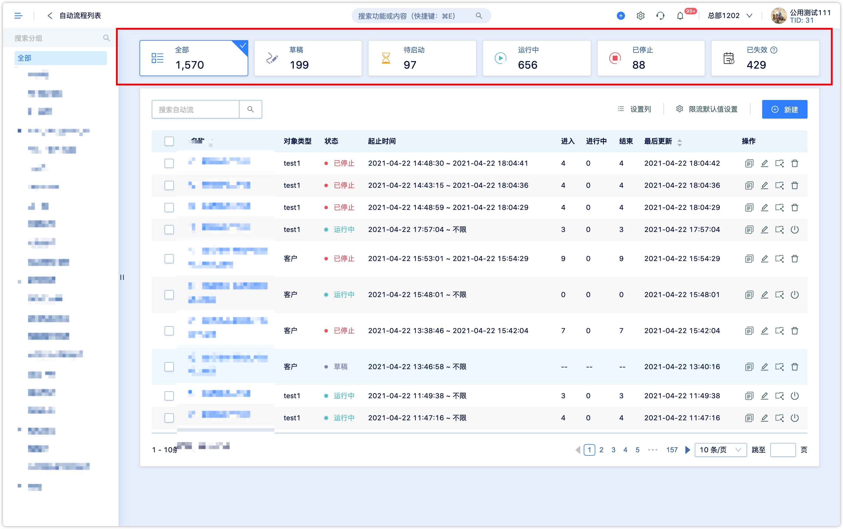Click the power icon in the 11:47:16 row
The width and height of the screenshot is (843, 529).
pos(794,418)
